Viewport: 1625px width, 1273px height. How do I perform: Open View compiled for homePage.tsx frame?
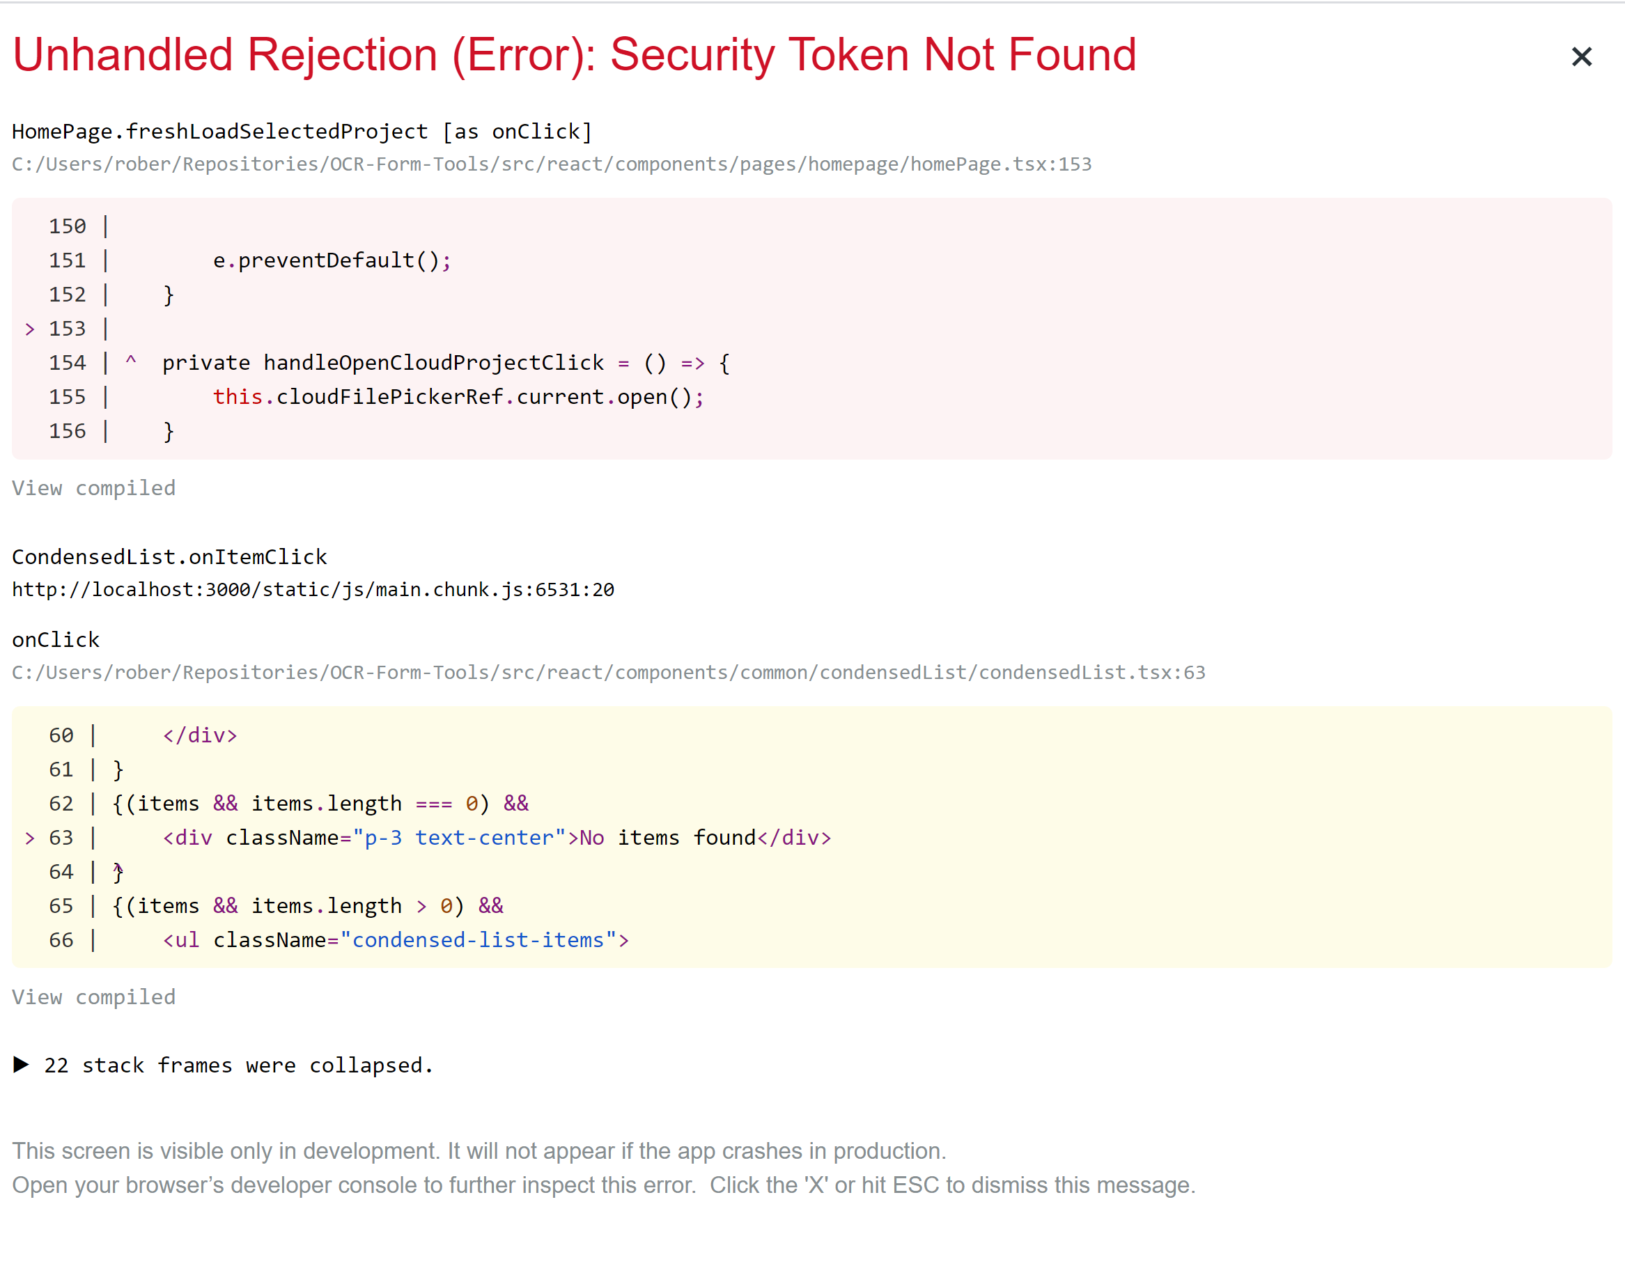pyautogui.click(x=93, y=488)
